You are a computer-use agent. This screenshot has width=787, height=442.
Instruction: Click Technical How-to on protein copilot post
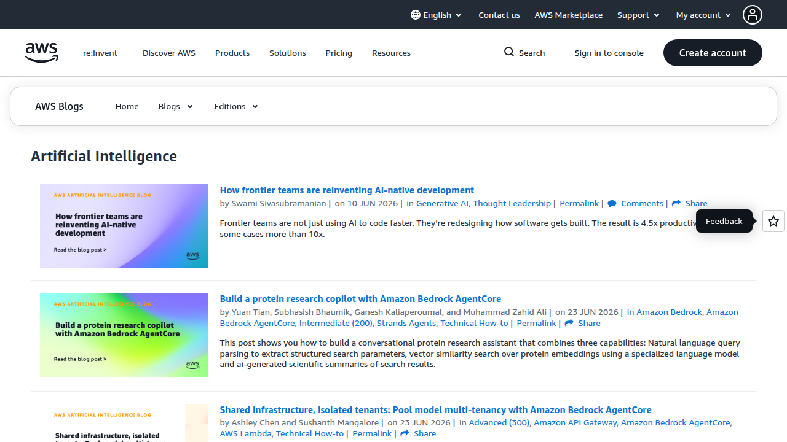click(474, 323)
